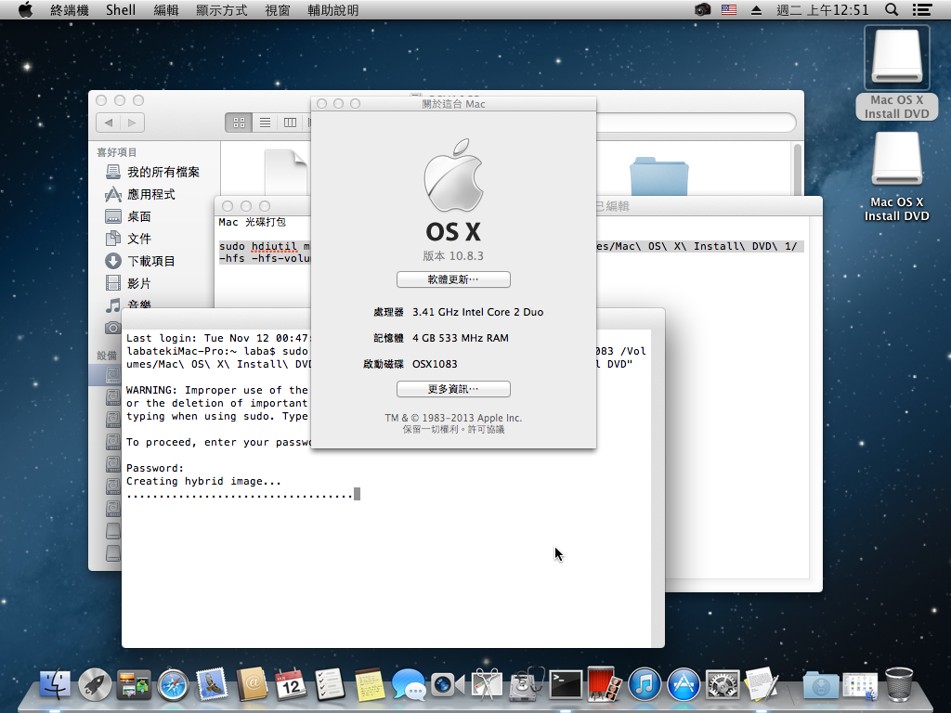The height and width of the screenshot is (713, 951).
Task: Select upper Mac OS X Install DVD
Action: (x=896, y=72)
